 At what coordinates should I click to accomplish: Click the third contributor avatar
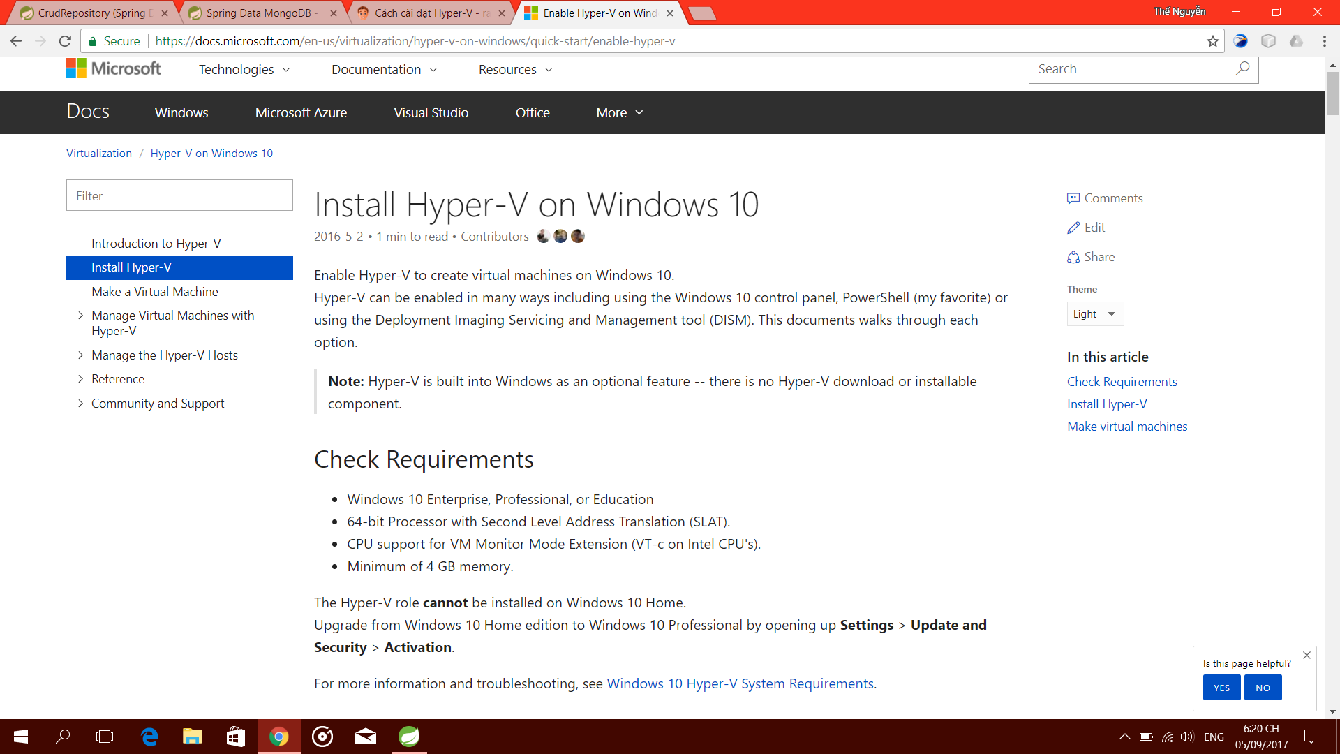click(x=578, y=236)
